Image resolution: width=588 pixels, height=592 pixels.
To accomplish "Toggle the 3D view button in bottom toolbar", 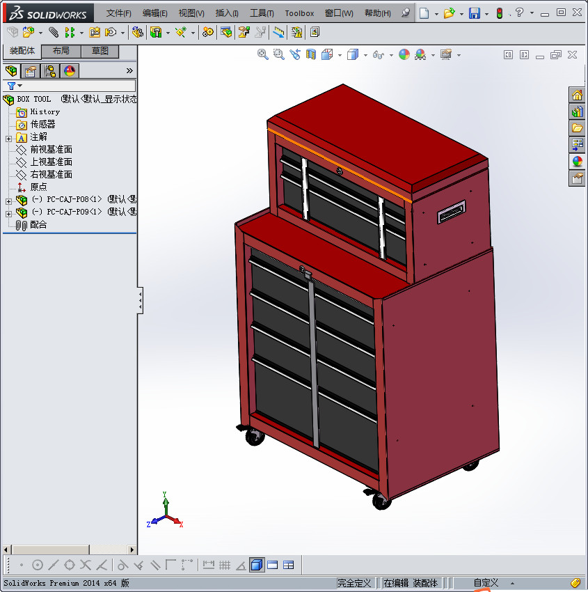I will click(x=257, y=566).
